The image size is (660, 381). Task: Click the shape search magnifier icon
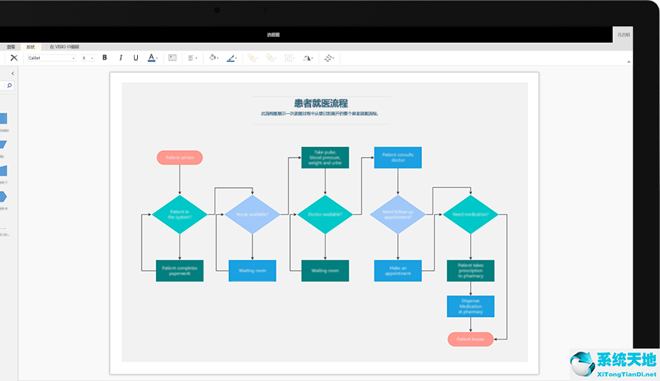click(x=9, y=85)
